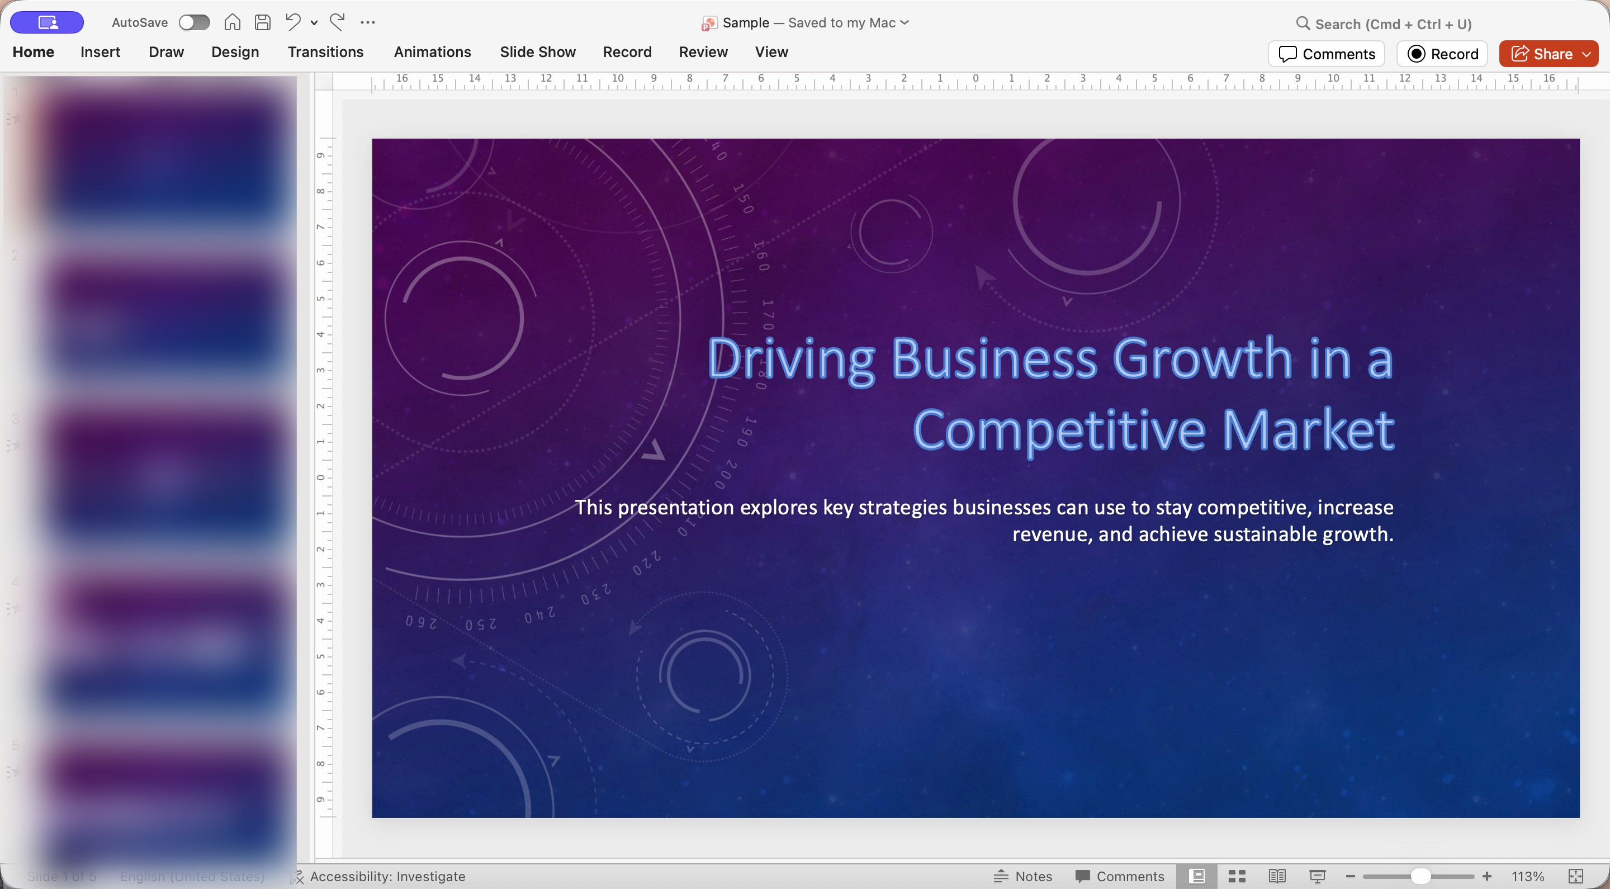Open the Transitions tab
This screenshot has height=889, width=1610.
[x=325, y=52]
